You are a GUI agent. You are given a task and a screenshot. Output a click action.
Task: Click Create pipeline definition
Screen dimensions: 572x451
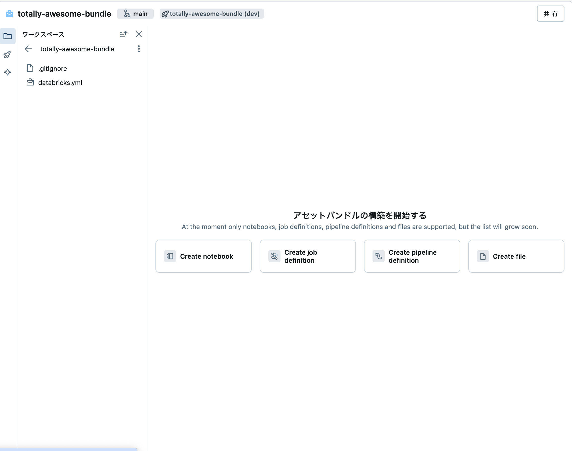(x=412, y=256)
